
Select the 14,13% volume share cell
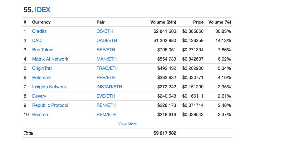point(223,41)
